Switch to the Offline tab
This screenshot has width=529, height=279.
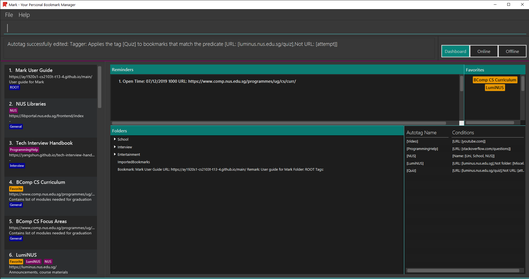click(512, 51)
